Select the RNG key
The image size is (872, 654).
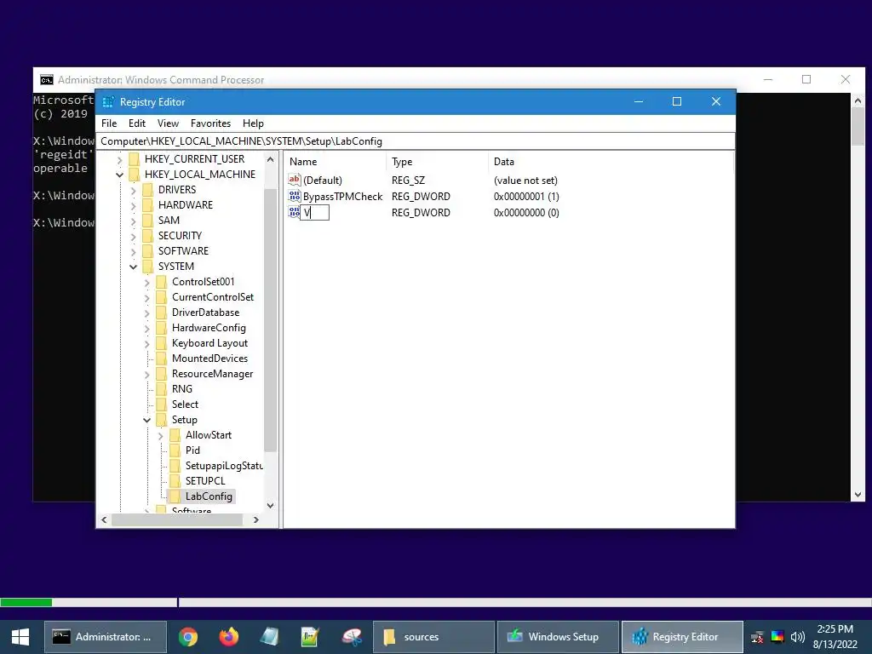pos(182,389)
